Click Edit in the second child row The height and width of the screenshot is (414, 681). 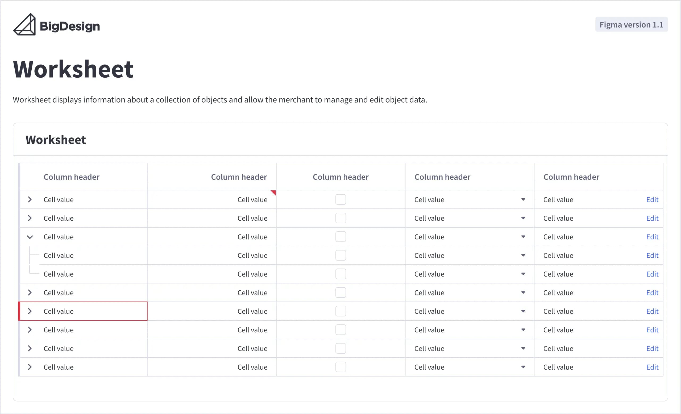point(652,274)
